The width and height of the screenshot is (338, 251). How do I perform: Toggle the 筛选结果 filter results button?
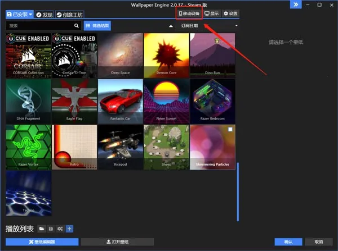[98, 25]
